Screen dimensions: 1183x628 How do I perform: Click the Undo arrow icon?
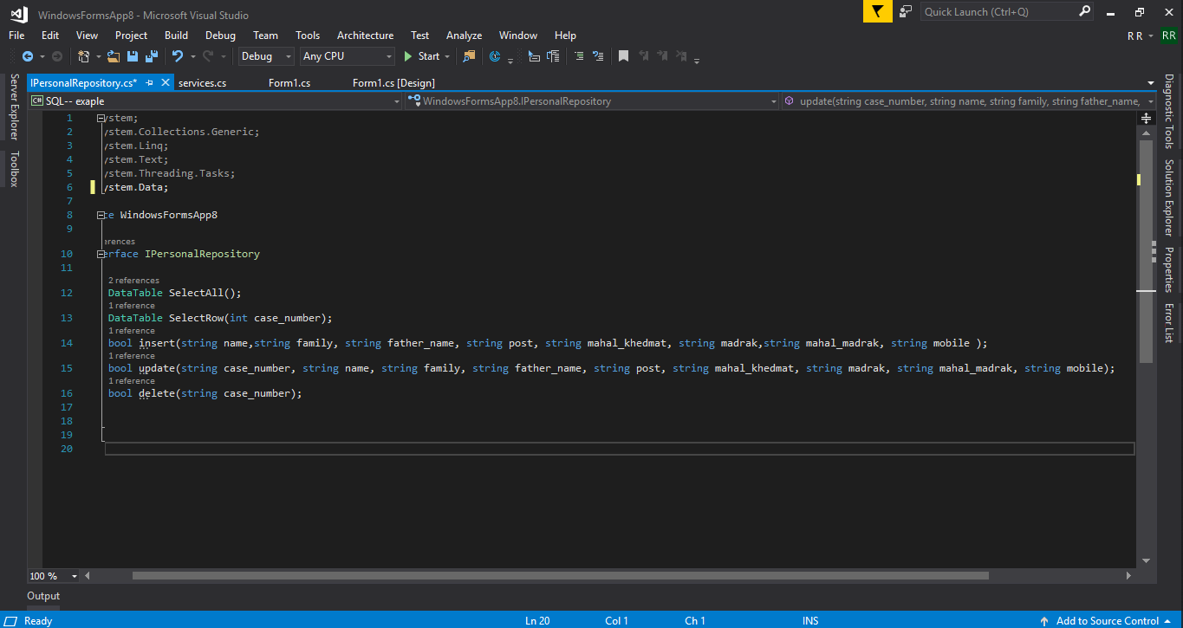(178, 56)
